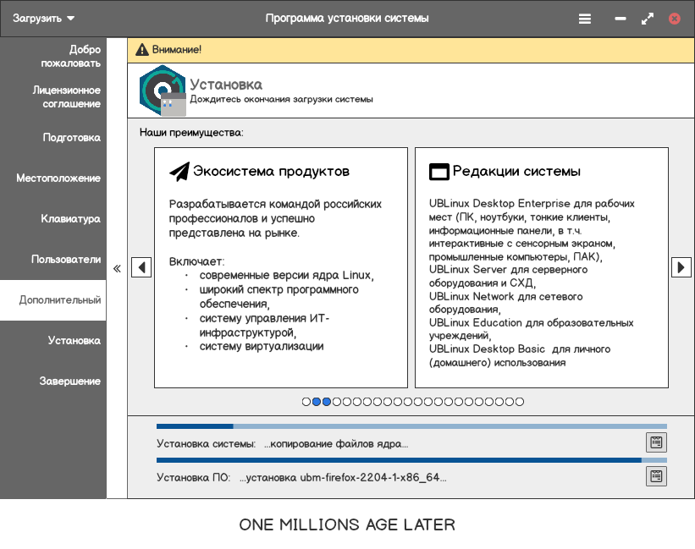Show the next advantage slide
Viewport: 695px width, 549px height.
click(x=681, y=267)
